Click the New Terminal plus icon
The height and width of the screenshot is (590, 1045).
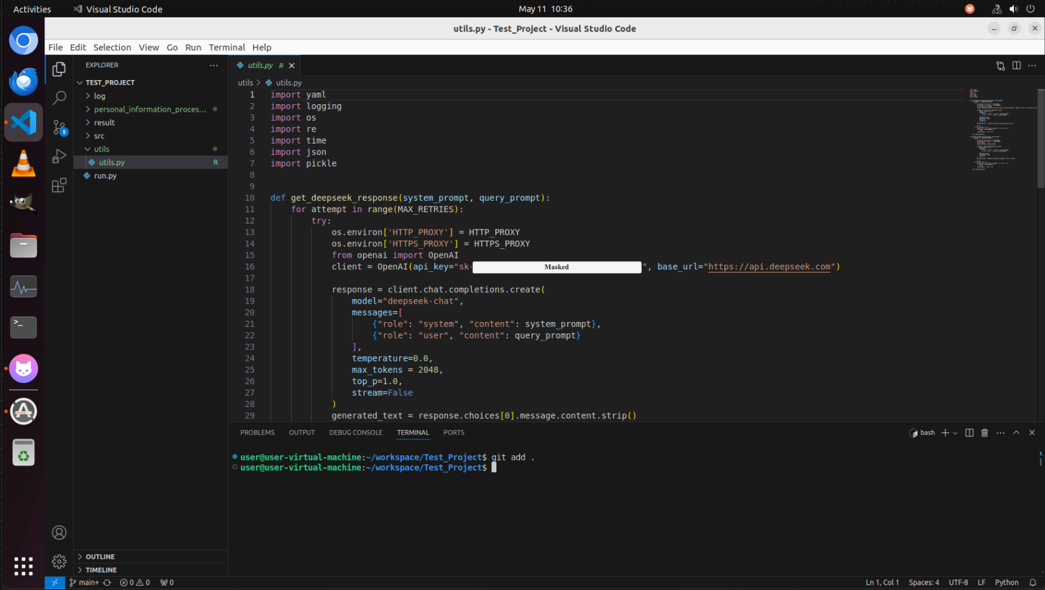click(945, 432)
